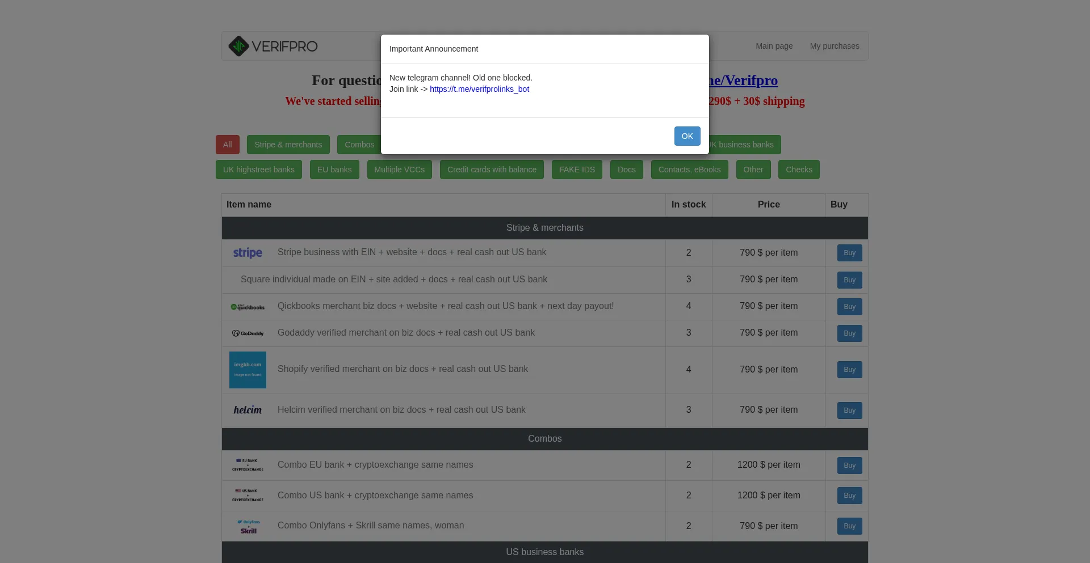
Task: Filter by Stripe & merchants category
Action: [x=288, y=145]
